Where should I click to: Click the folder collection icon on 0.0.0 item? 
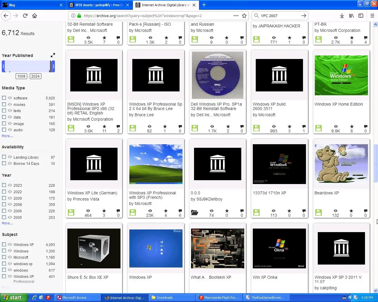point(195,213)
